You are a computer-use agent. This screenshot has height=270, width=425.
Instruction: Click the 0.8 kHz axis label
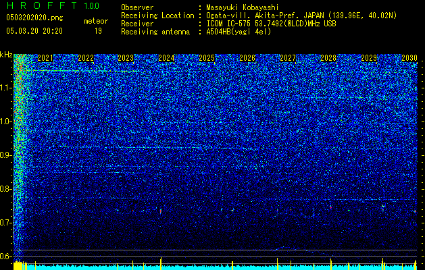[x=6, y=189]
